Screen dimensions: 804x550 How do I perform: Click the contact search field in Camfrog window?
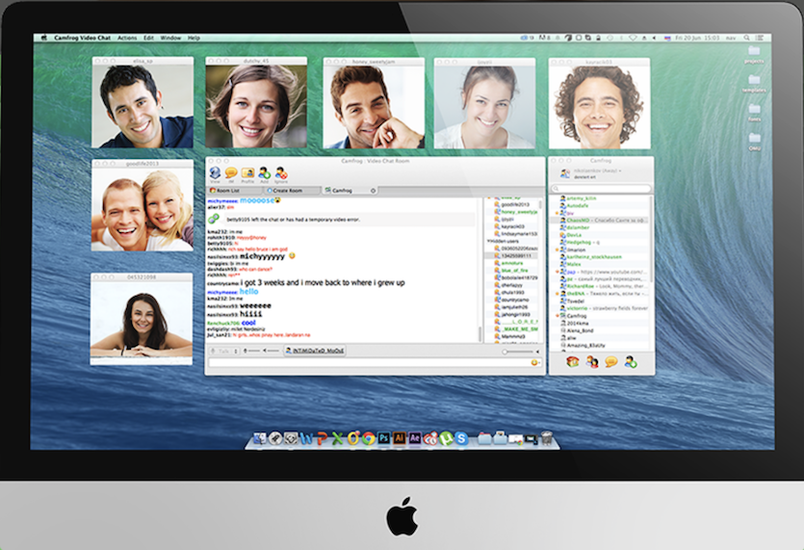click(601, 189)
